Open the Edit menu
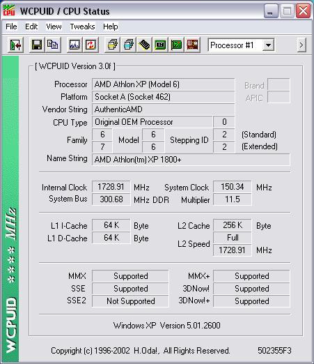This screenshot has width=314, height=364. click(31, 26)
